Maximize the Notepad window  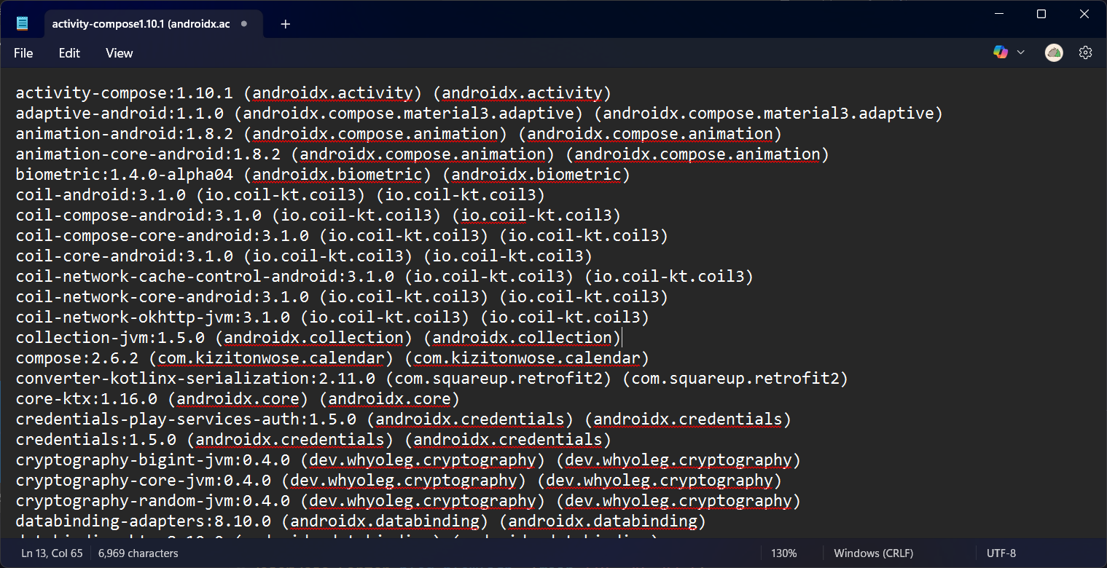(x=1041, y=14)
